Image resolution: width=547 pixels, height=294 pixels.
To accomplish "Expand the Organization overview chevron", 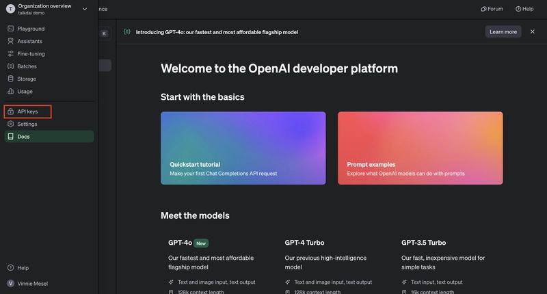I will pyautogui.click(x=84, y=9).
